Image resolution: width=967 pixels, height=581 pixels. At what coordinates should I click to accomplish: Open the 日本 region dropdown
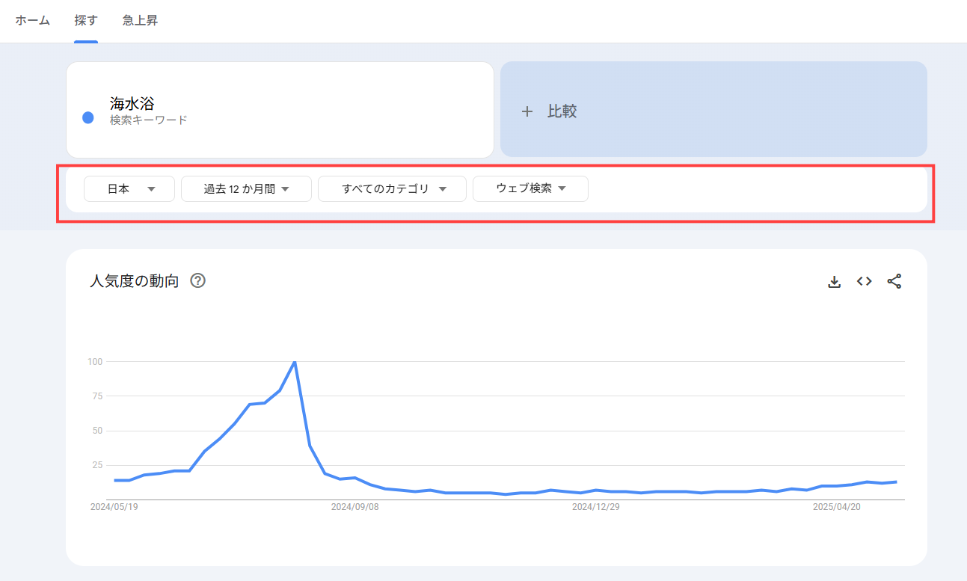click(x=129, y=189)
